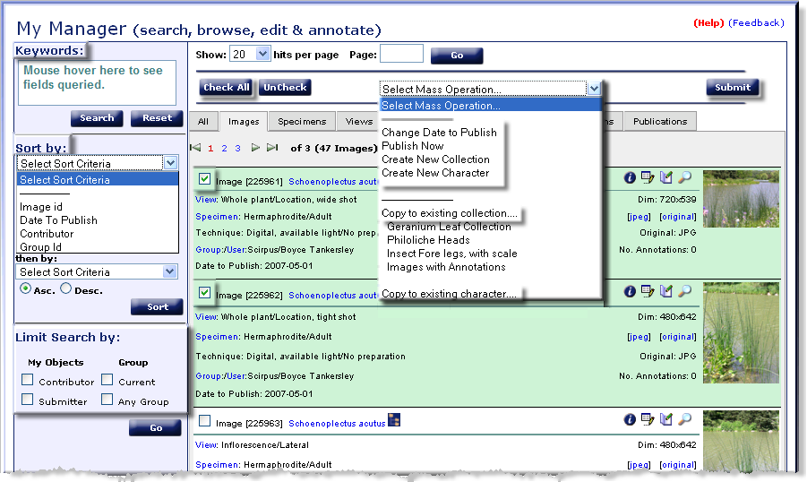Open hits per page dropdown

[x=262, y=54]
